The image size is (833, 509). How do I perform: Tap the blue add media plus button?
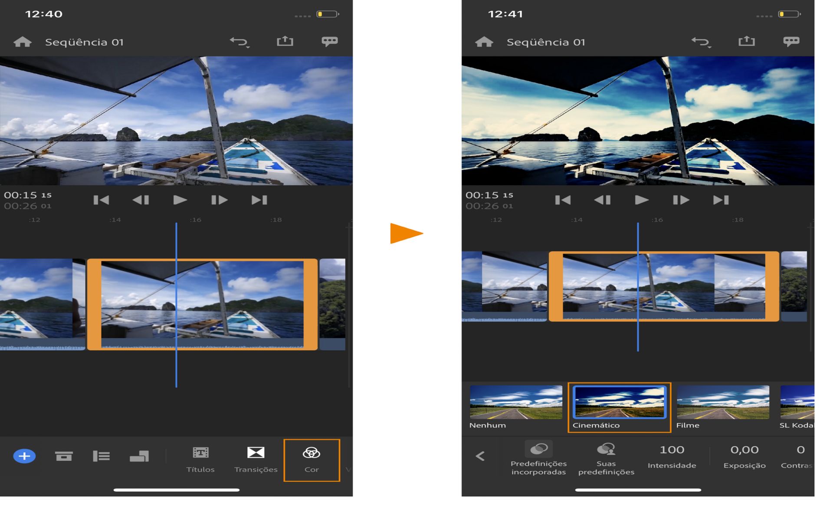(x=24, y=456)
